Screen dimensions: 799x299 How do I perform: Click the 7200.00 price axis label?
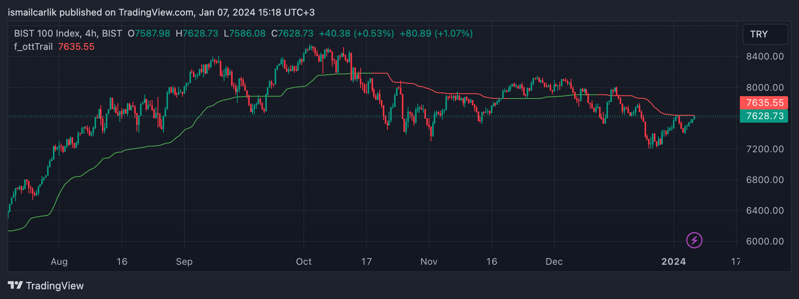pyautogui.click(x=765, y=149)
